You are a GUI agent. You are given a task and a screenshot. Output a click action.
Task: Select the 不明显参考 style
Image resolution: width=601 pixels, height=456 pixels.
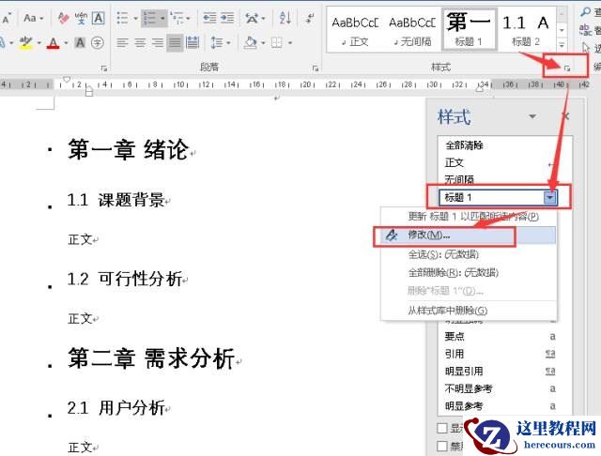(469, 389)
